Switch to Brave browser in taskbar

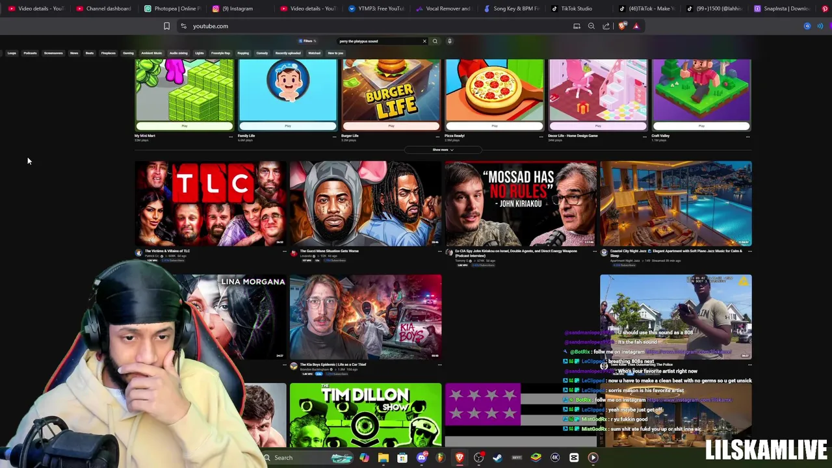click(460, 458)
